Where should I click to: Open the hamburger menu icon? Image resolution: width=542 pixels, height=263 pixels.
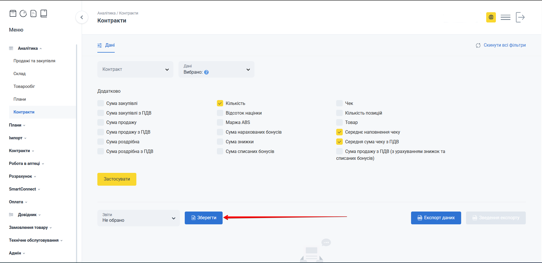point(505,17)
